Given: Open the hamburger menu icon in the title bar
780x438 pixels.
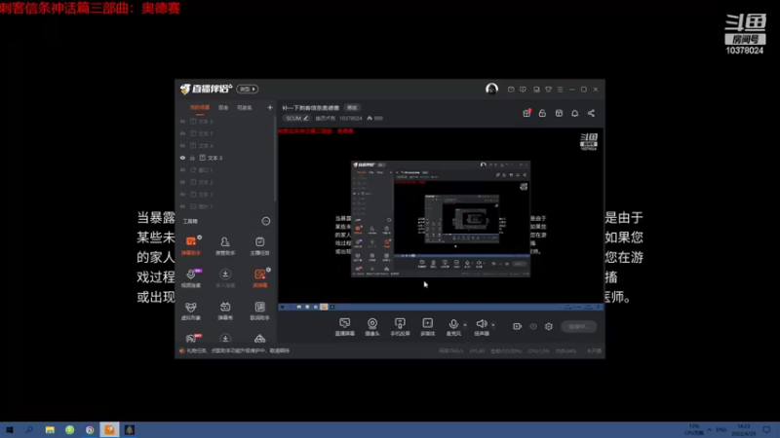Looking at the screenshot, I should [560, 90].
